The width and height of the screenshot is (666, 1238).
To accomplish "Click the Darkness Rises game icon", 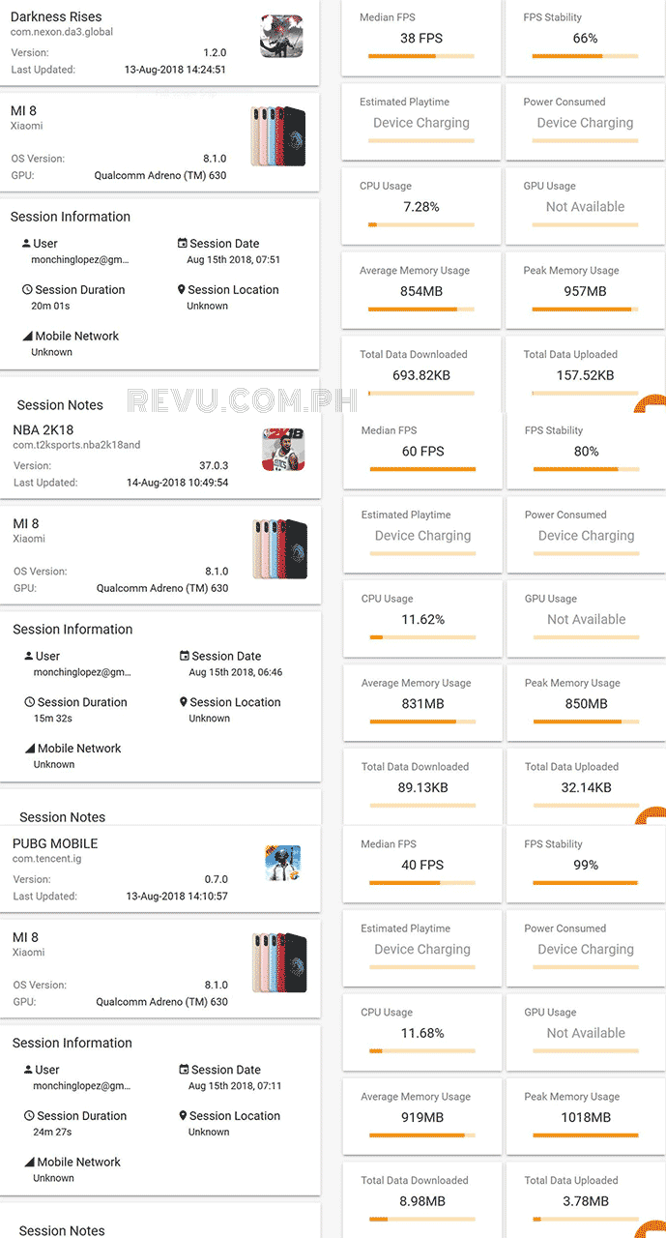I will point(281,37).
